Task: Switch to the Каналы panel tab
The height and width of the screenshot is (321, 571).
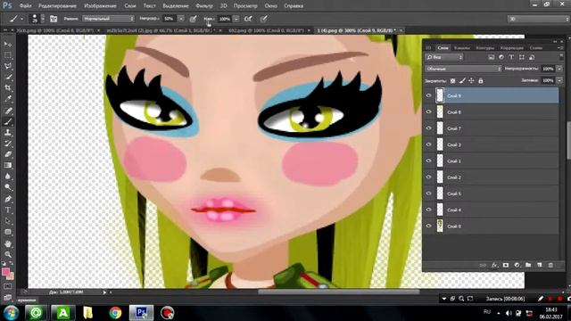Action: [x=462, y=47]
